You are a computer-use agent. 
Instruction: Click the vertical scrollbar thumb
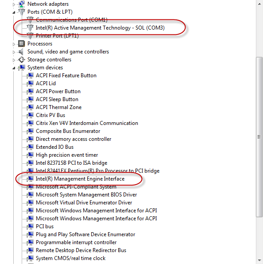pyautogui.click(x=259, y=137)
